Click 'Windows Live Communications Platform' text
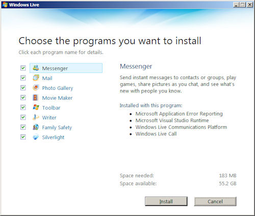The height and width of the screenshot is (216, 255). 181,127
